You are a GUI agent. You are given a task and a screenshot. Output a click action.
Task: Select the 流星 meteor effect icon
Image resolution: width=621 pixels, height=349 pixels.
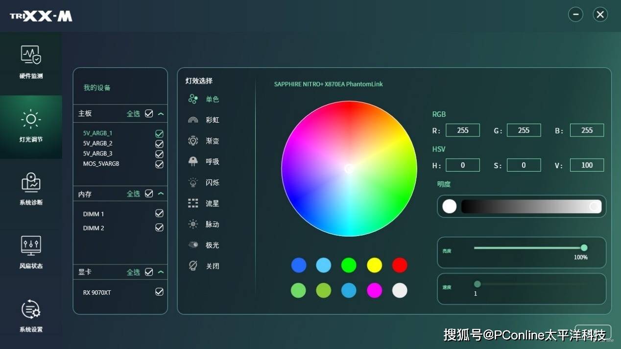193,203
